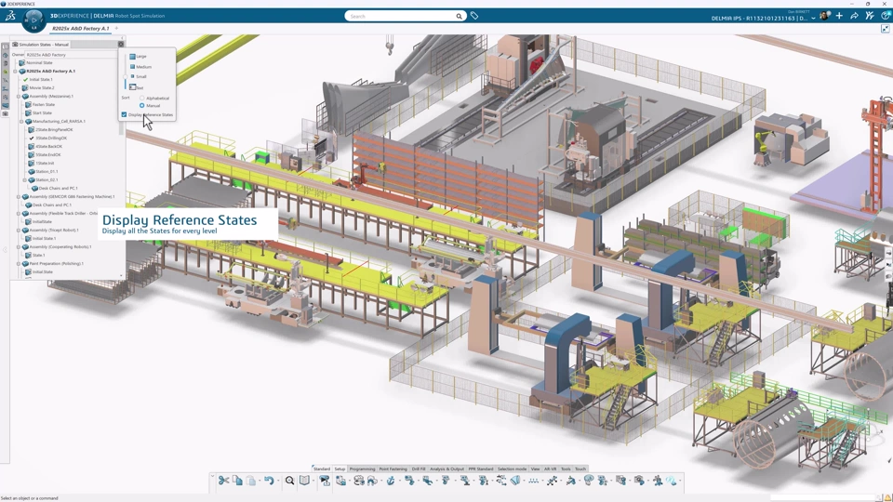893x502 pixels.
Task: Open the book catalog icon in bottom toolbar
Action: pos(305,481)
